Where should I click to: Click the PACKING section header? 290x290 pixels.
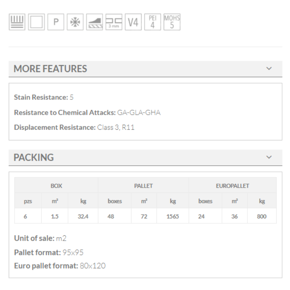click(x=34, y=157)
